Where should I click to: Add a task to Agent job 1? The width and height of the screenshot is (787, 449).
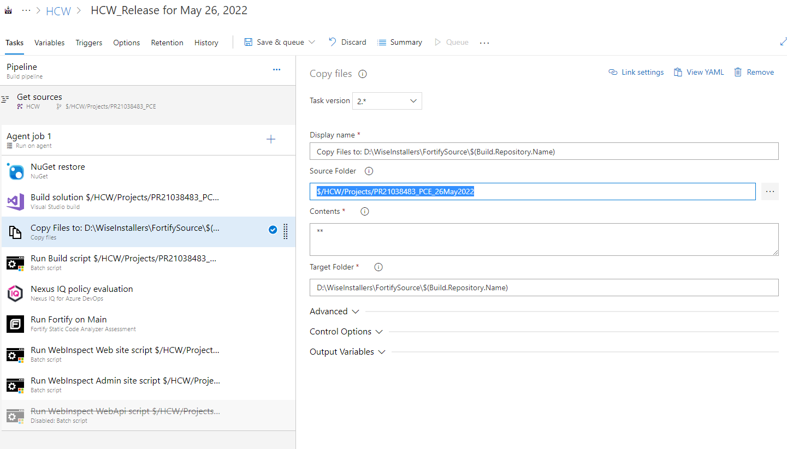[270, 140]
